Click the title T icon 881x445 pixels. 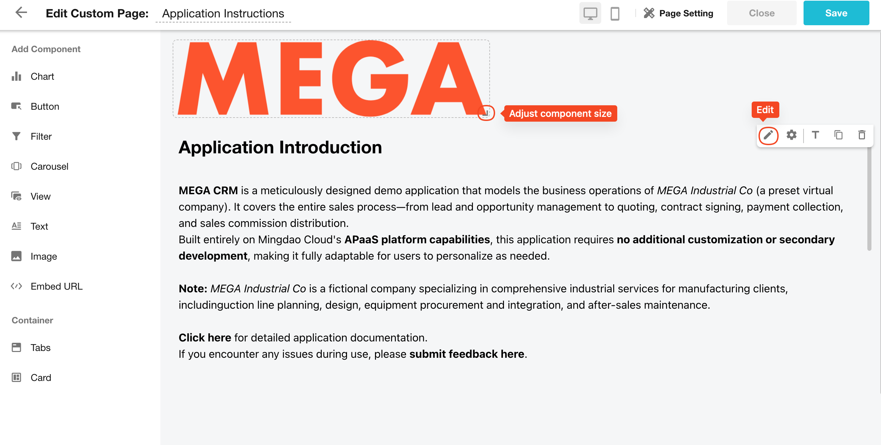click(815, 135)
